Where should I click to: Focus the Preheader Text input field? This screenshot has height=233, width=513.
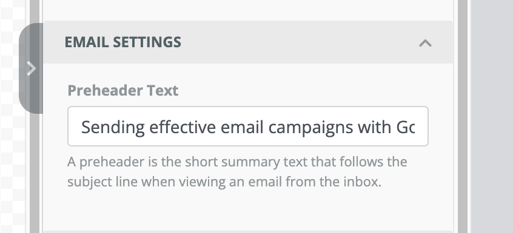tap(247, 126)
